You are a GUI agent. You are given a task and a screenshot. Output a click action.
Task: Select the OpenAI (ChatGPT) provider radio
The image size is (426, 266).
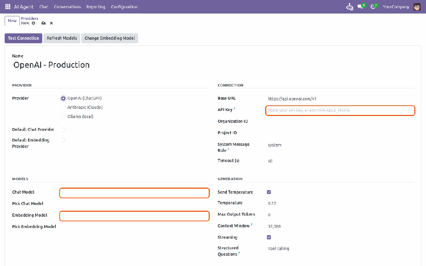tap(63, 98)
